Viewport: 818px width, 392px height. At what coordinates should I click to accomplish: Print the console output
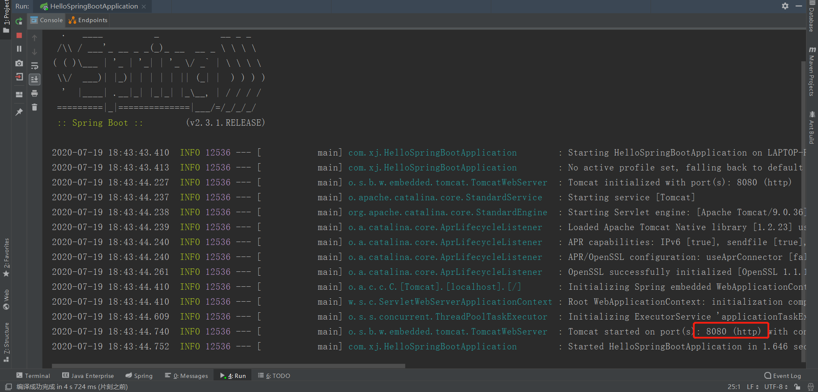(x=35, y=93)
